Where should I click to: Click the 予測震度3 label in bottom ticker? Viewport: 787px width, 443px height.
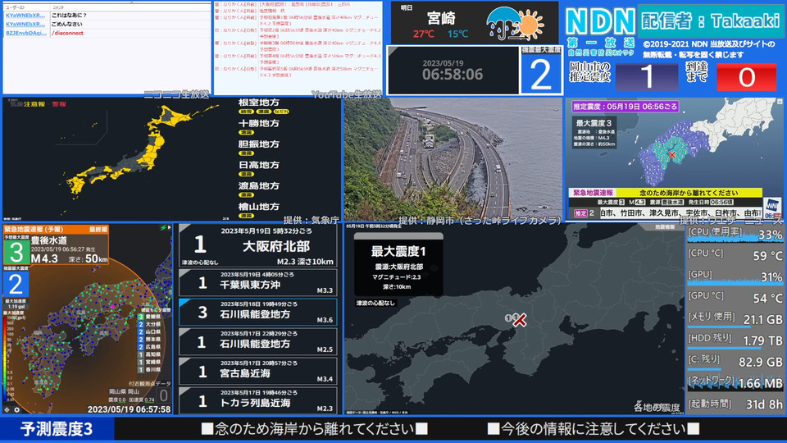tap(57, 429)
